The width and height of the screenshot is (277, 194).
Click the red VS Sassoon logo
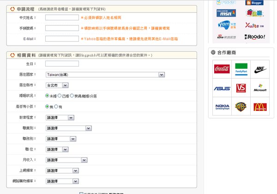click(241, 88)
